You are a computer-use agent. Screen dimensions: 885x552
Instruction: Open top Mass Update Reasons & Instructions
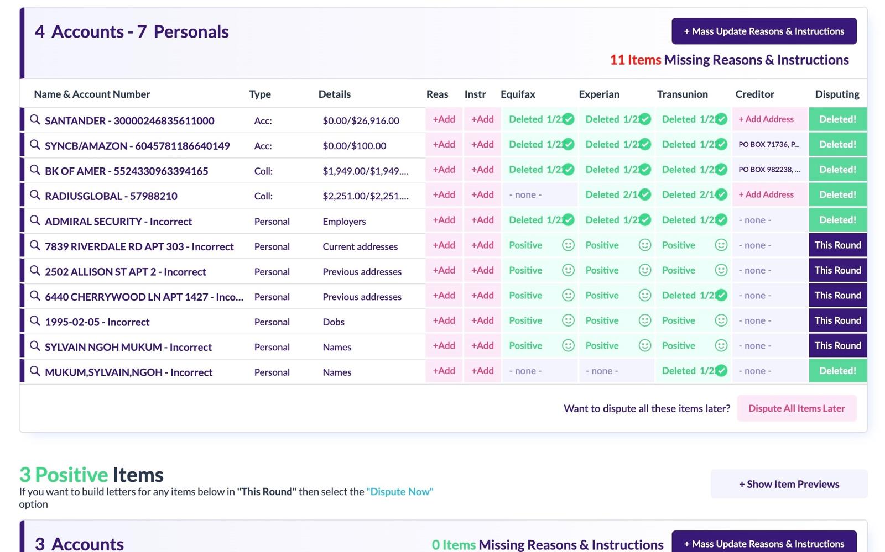[x=764, y=31]
